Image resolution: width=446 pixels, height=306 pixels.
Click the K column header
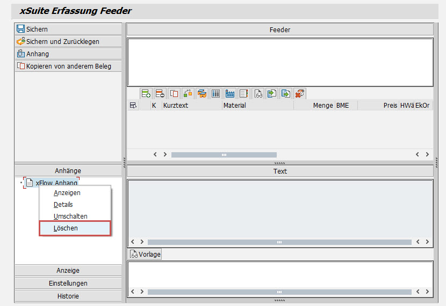click(x=156, y=106)
